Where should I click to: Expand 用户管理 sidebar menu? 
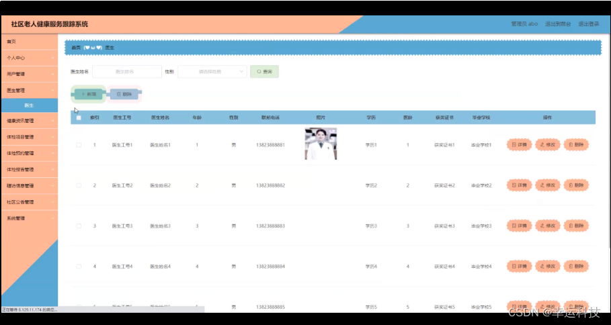(x=29, y=74)
